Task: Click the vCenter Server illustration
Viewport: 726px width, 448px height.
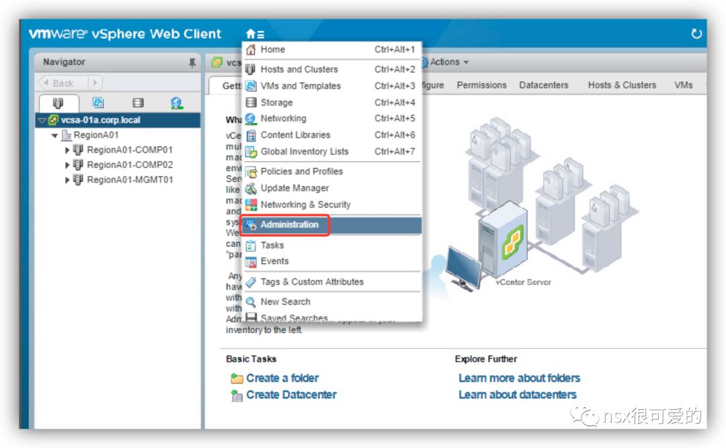Action: click(x=535, y=204)
